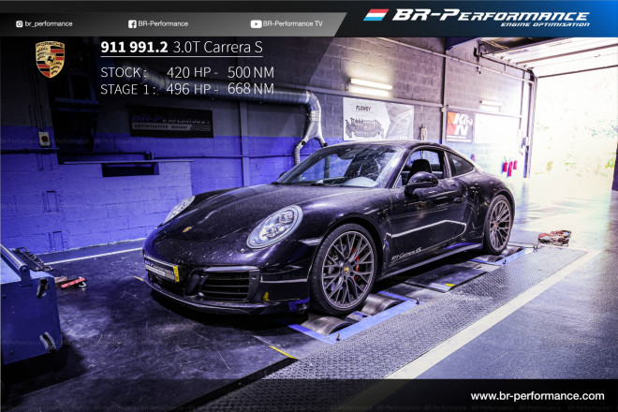Open the br_performance Instagram handle
Screen dimensions: 618x412
[x=50, y=23]
